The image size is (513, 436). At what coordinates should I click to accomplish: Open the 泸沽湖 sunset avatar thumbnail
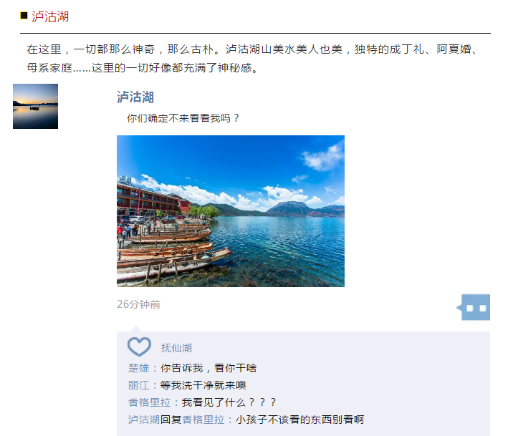tap(35, 106)
